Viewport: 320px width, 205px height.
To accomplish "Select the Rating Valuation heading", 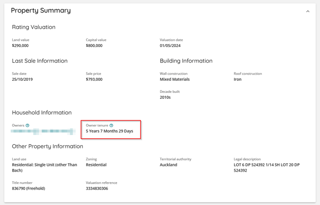I will [x=33, y=27].
